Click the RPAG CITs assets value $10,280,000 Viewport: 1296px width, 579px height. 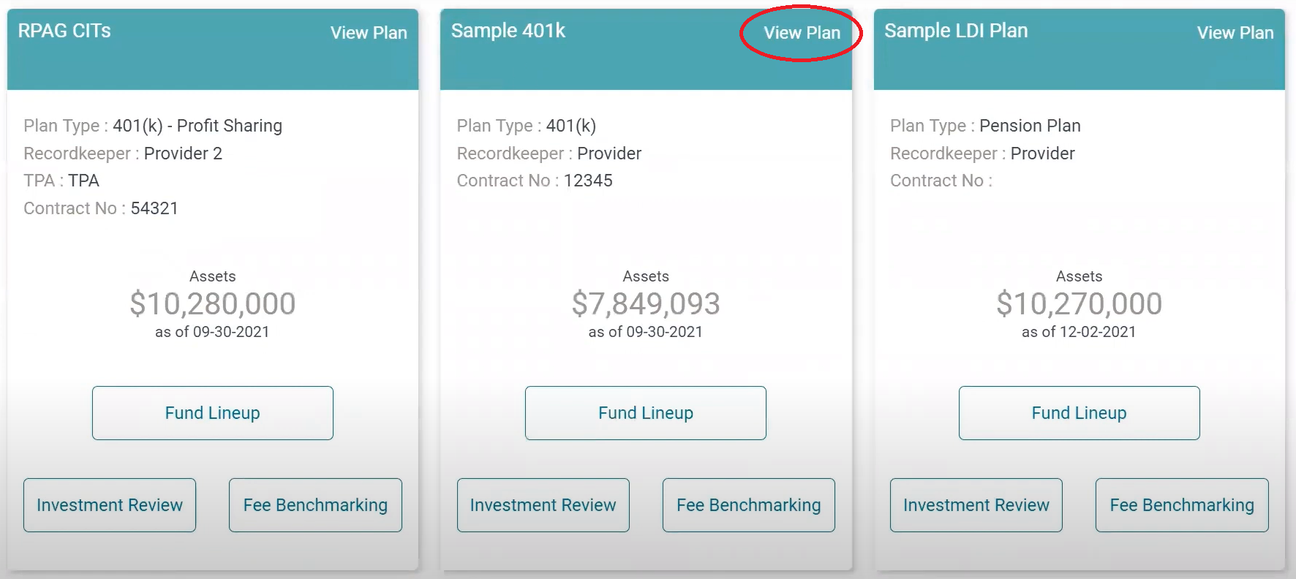213,303
